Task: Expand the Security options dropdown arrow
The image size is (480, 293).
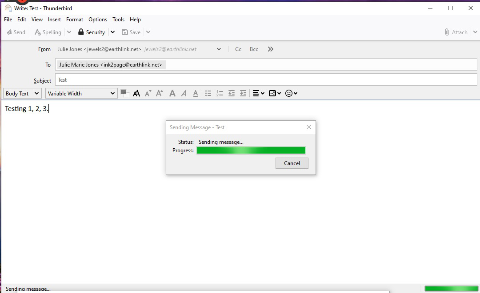Action: (112, 32)
